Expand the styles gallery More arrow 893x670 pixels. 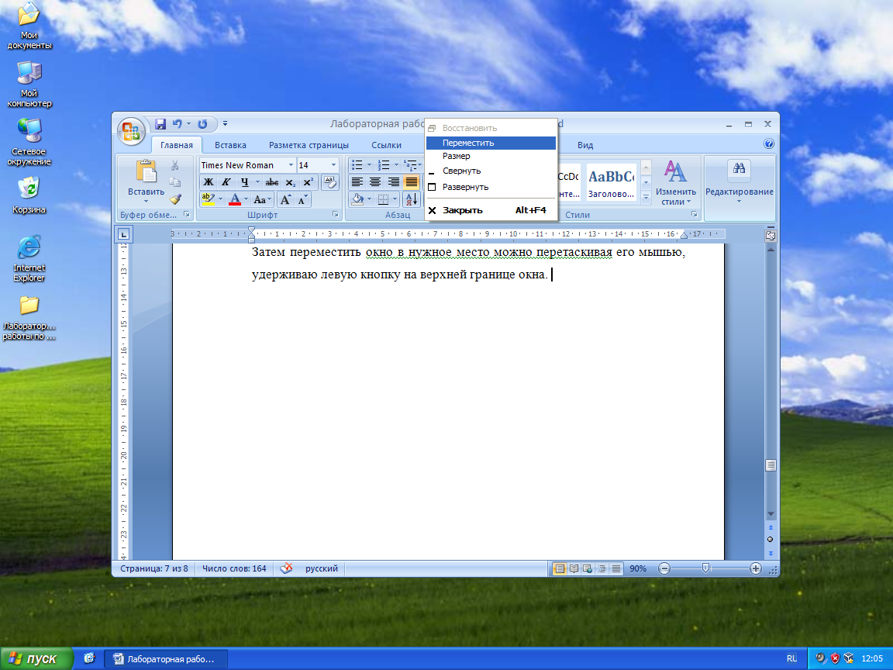[646, 198]
